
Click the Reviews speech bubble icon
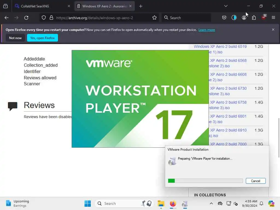click(13, 106)
